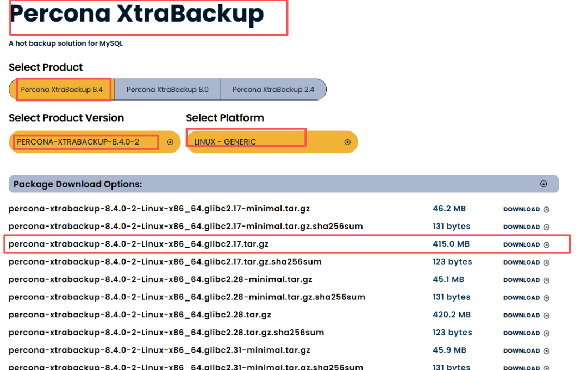Viewport: 587px width, 370px height.
Task: Open the PERCONA-XTRABACKUP-8.4.0-2 version dropdown
Action: [x=95, y=142]
